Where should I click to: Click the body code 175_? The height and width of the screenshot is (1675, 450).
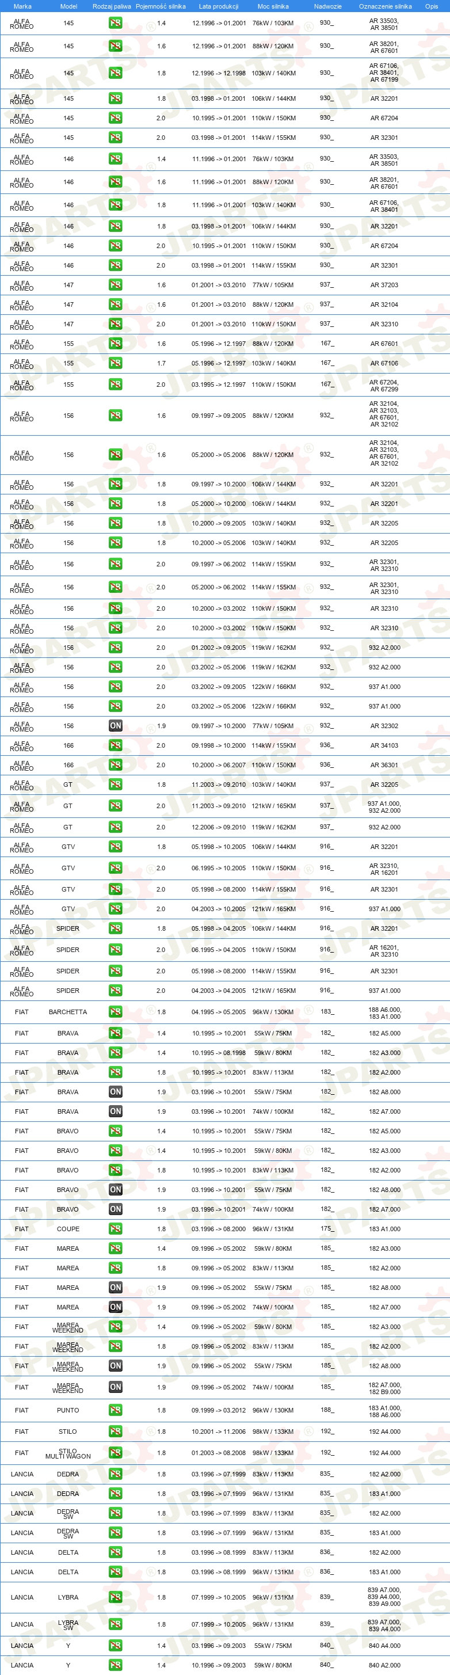(326, 1228)
